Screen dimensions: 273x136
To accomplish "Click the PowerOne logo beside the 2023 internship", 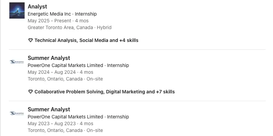I will coord(17,113).
